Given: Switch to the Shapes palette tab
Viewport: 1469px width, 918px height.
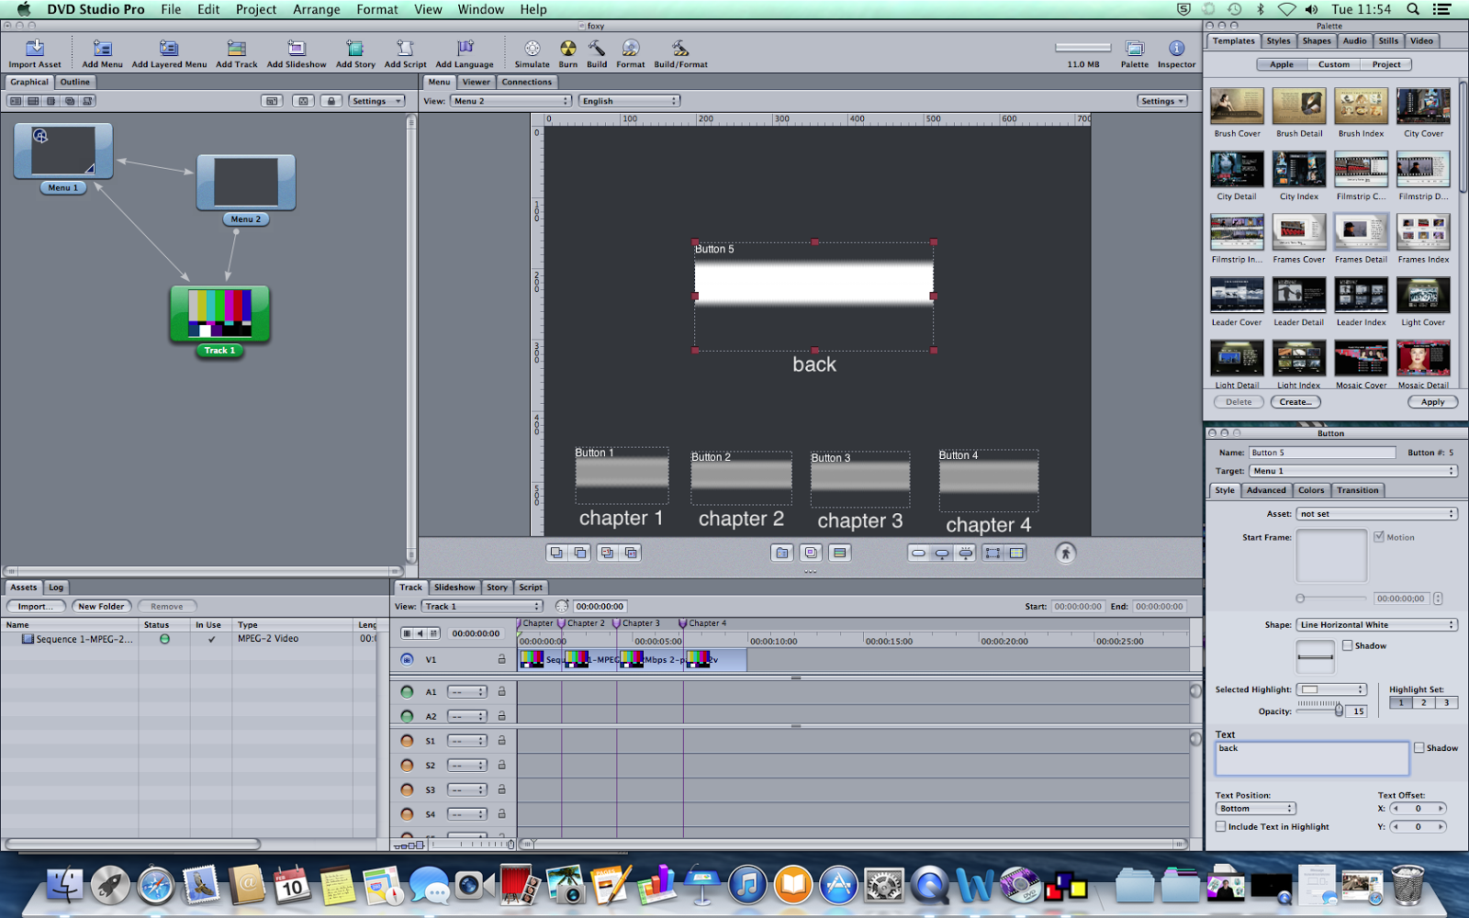Looking at the screenshot, I should pyautogui.click(x=1317, y=40).
